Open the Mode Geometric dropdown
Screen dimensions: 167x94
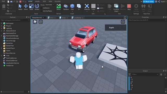[x=50, y=5]
